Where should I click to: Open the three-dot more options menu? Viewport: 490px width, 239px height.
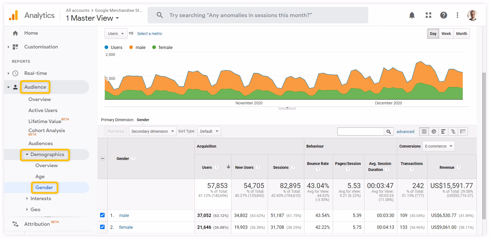tap(457, 15)
